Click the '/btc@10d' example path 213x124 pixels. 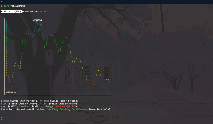(52, 109)
